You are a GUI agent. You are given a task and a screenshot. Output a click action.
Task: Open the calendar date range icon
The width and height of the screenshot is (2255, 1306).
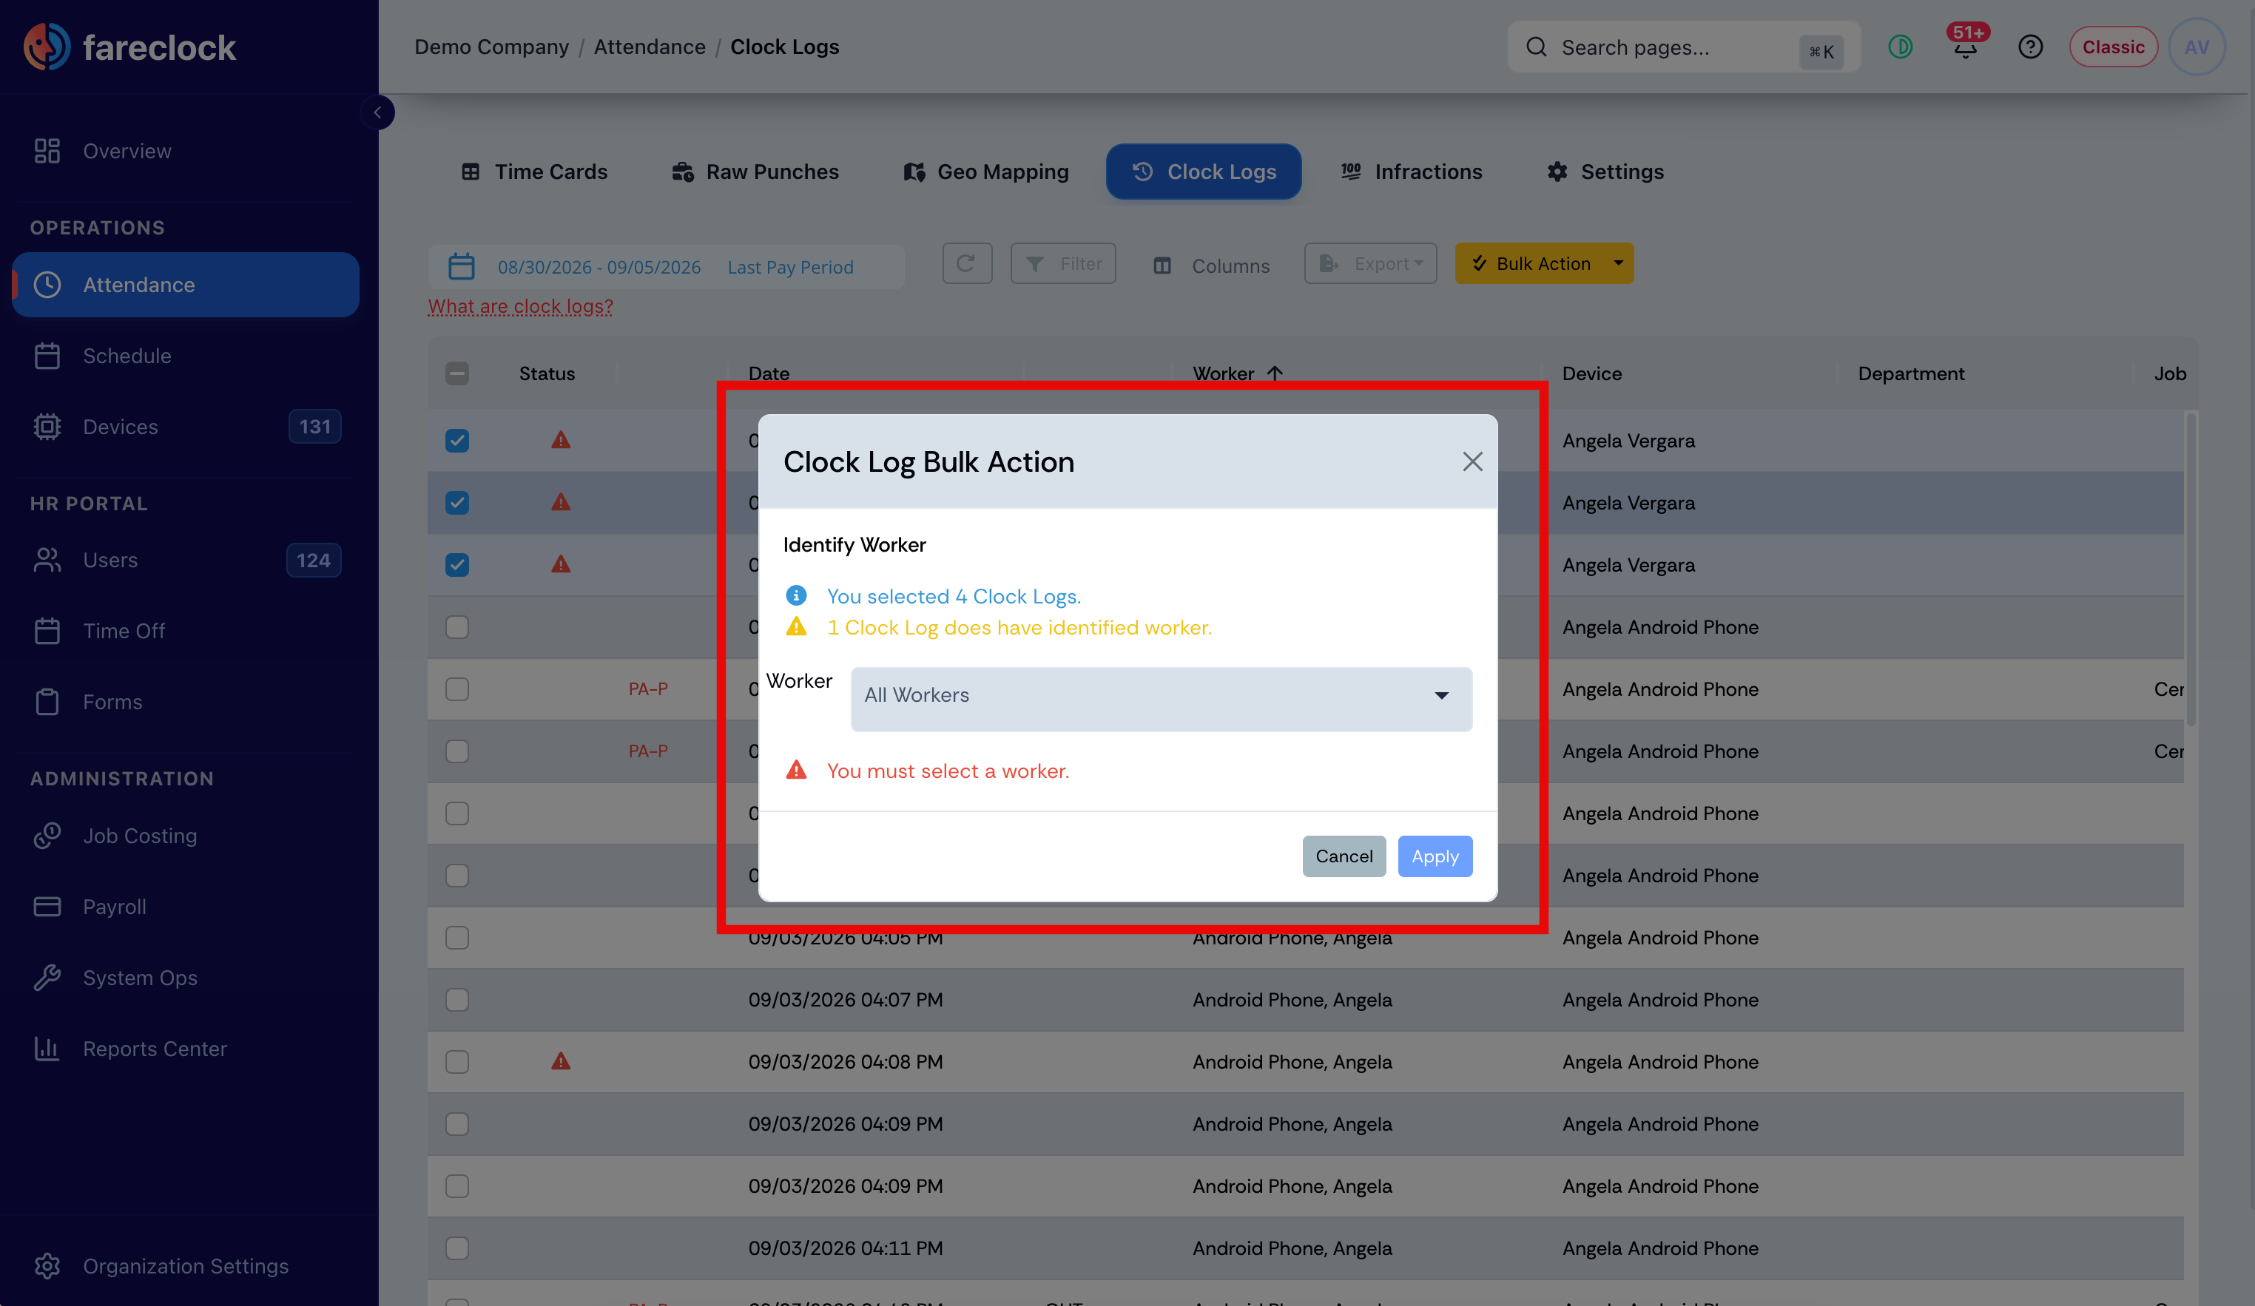coord(462,266)
